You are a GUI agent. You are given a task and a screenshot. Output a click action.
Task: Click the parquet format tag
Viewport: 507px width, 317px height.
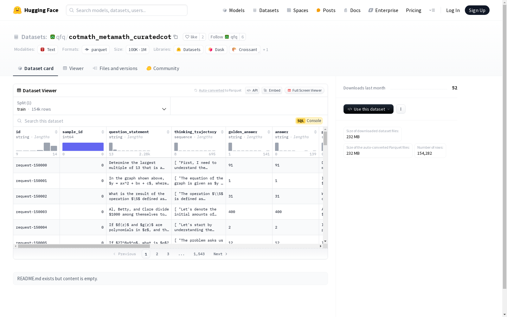(x=96, y=49)
